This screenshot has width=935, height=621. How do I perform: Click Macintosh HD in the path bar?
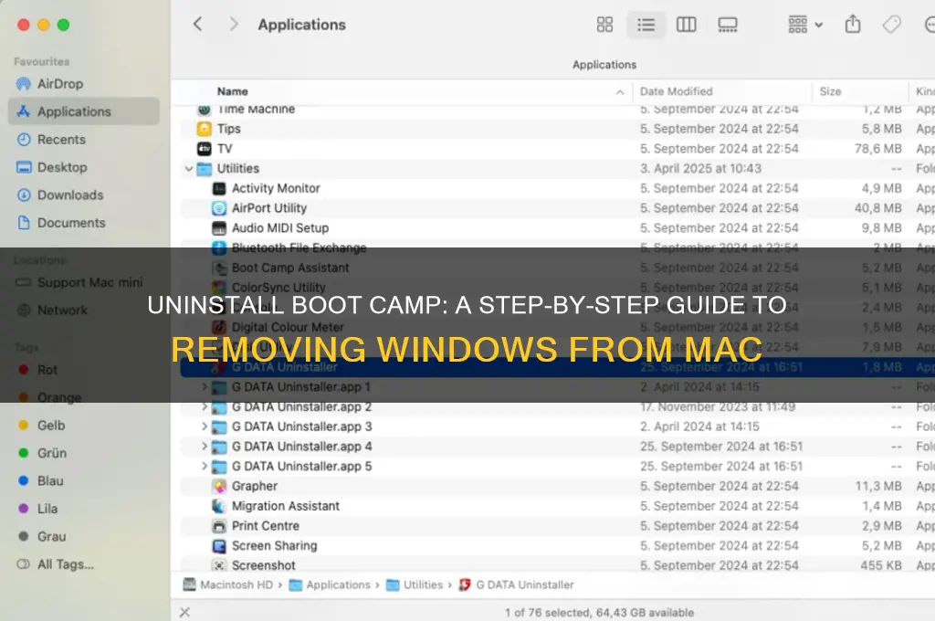(x=227, y=585)
